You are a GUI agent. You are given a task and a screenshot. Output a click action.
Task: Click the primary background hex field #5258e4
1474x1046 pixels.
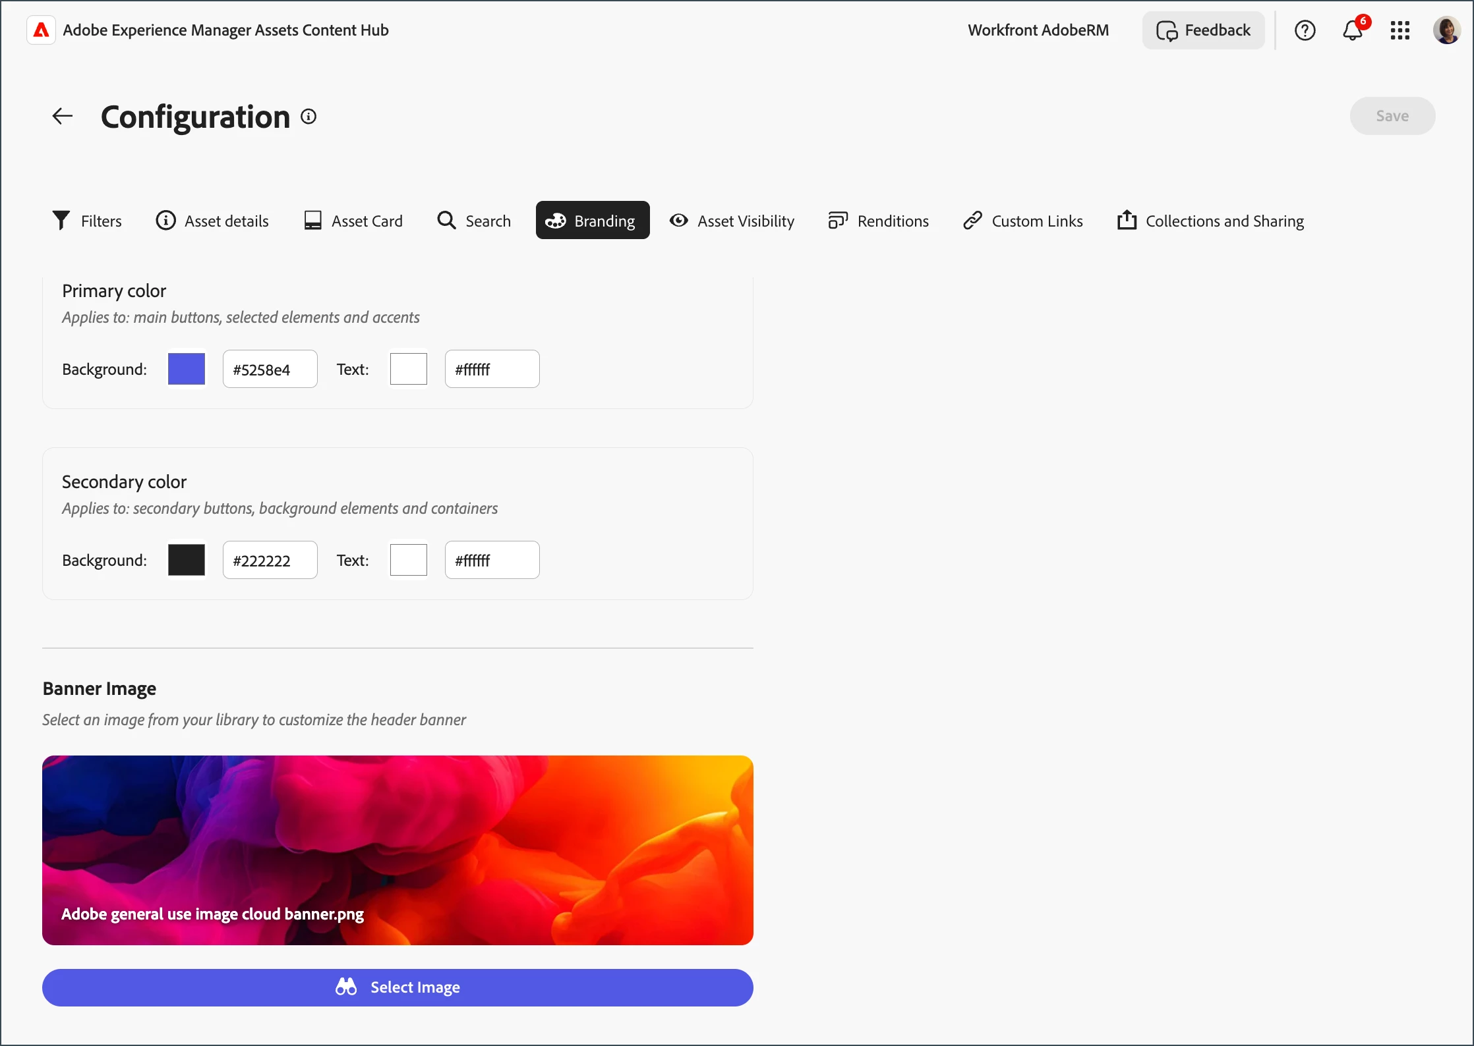270,369
